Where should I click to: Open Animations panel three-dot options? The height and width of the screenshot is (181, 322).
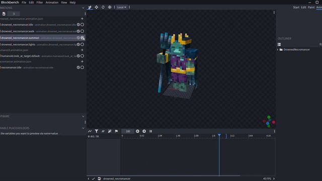click(x=85, y=14)
